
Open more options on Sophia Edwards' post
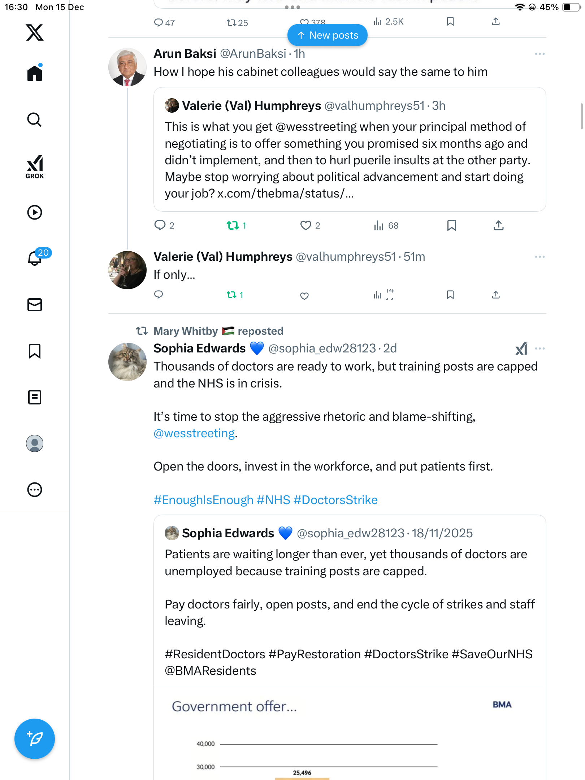click(x=539, y=348)
